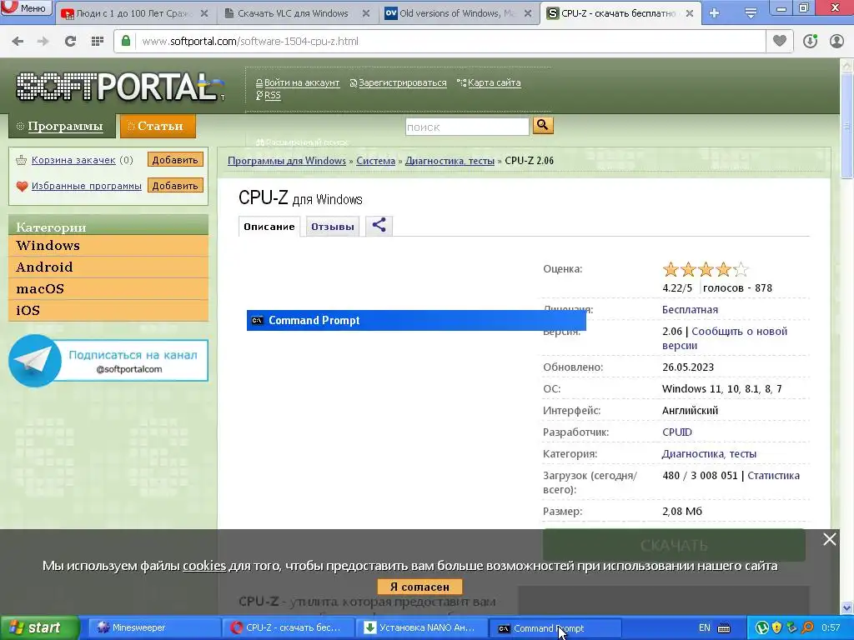Click the поиск search field

(x=467, y=127)
